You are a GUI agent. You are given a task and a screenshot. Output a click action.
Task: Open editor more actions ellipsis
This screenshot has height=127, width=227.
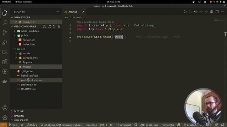[x=222, y=12]
